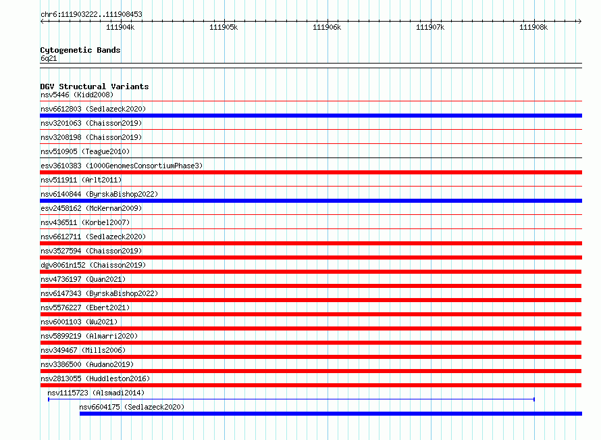The height and width of the screenshot is (440, 601).
Task: Click nsv2813055 (Huddleston2016) label
Action: pos(95,378)
